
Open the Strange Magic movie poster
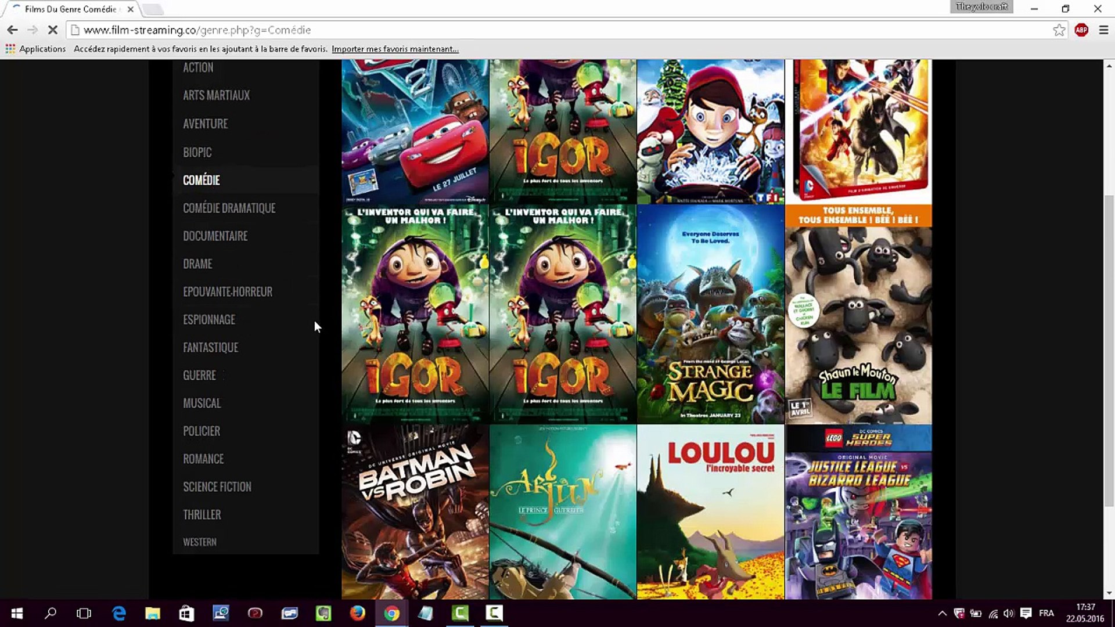tap(710, 314)
